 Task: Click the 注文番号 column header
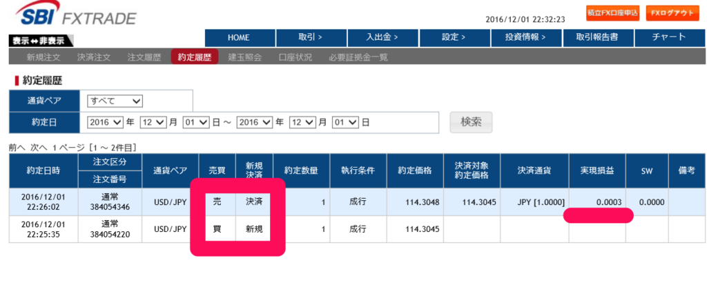pos(110,179)
